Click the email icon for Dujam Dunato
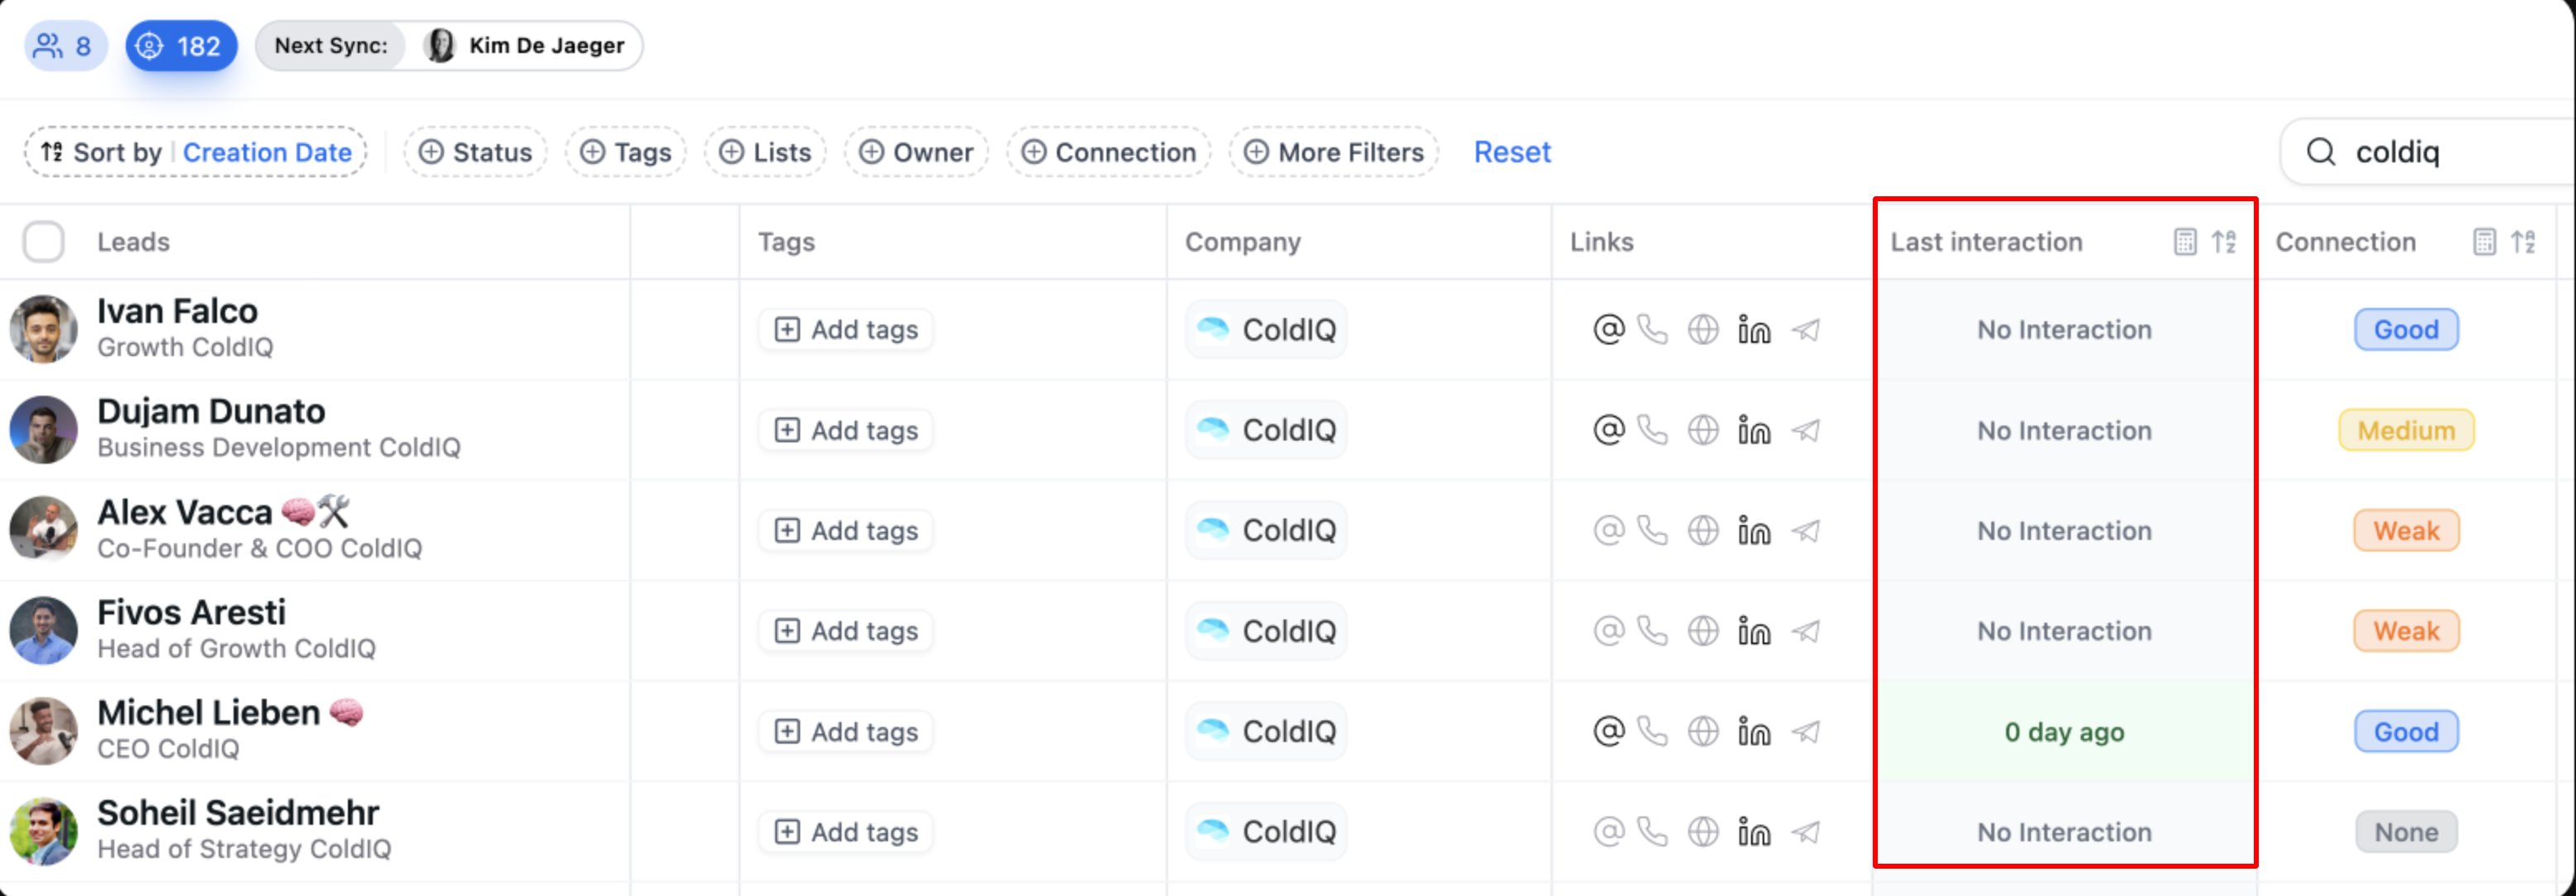 point(1608,430)
